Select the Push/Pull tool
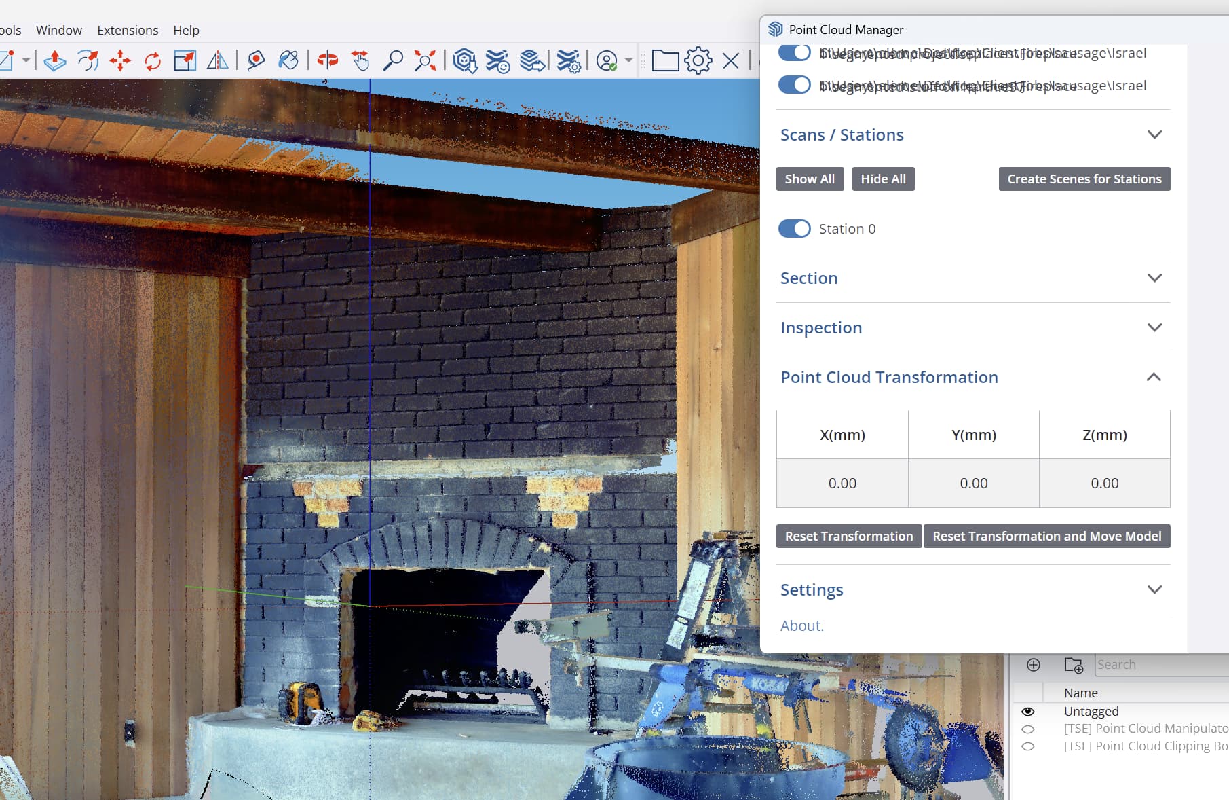Viewport: 1229px width, 800px height. click(x=55, y=60)
